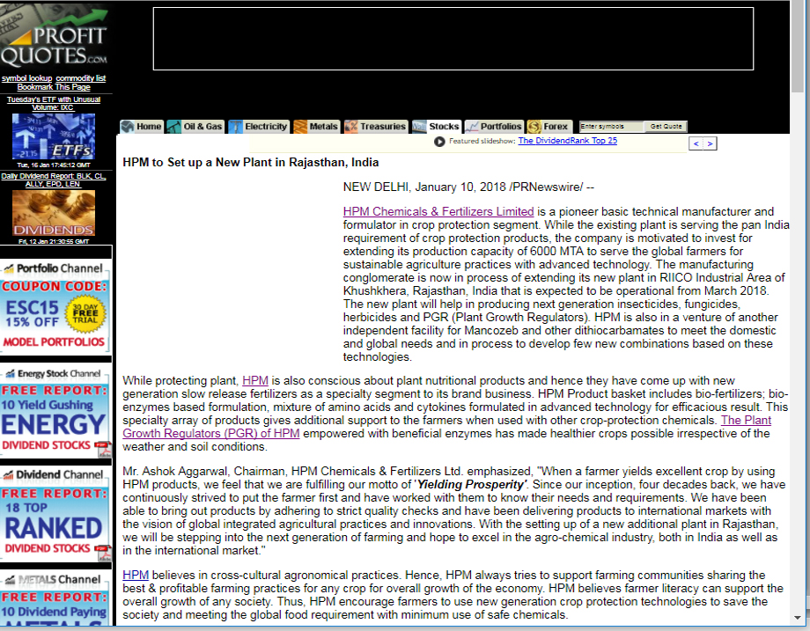Click the Treasuries tab icon
The height and width of the screenshot is (631, 810).
coord(350,127)
